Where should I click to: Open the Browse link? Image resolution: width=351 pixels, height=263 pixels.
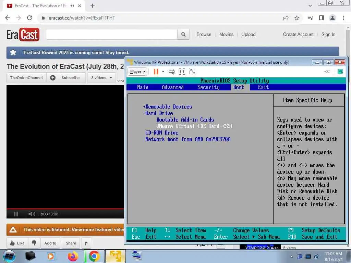coord(204,35)
